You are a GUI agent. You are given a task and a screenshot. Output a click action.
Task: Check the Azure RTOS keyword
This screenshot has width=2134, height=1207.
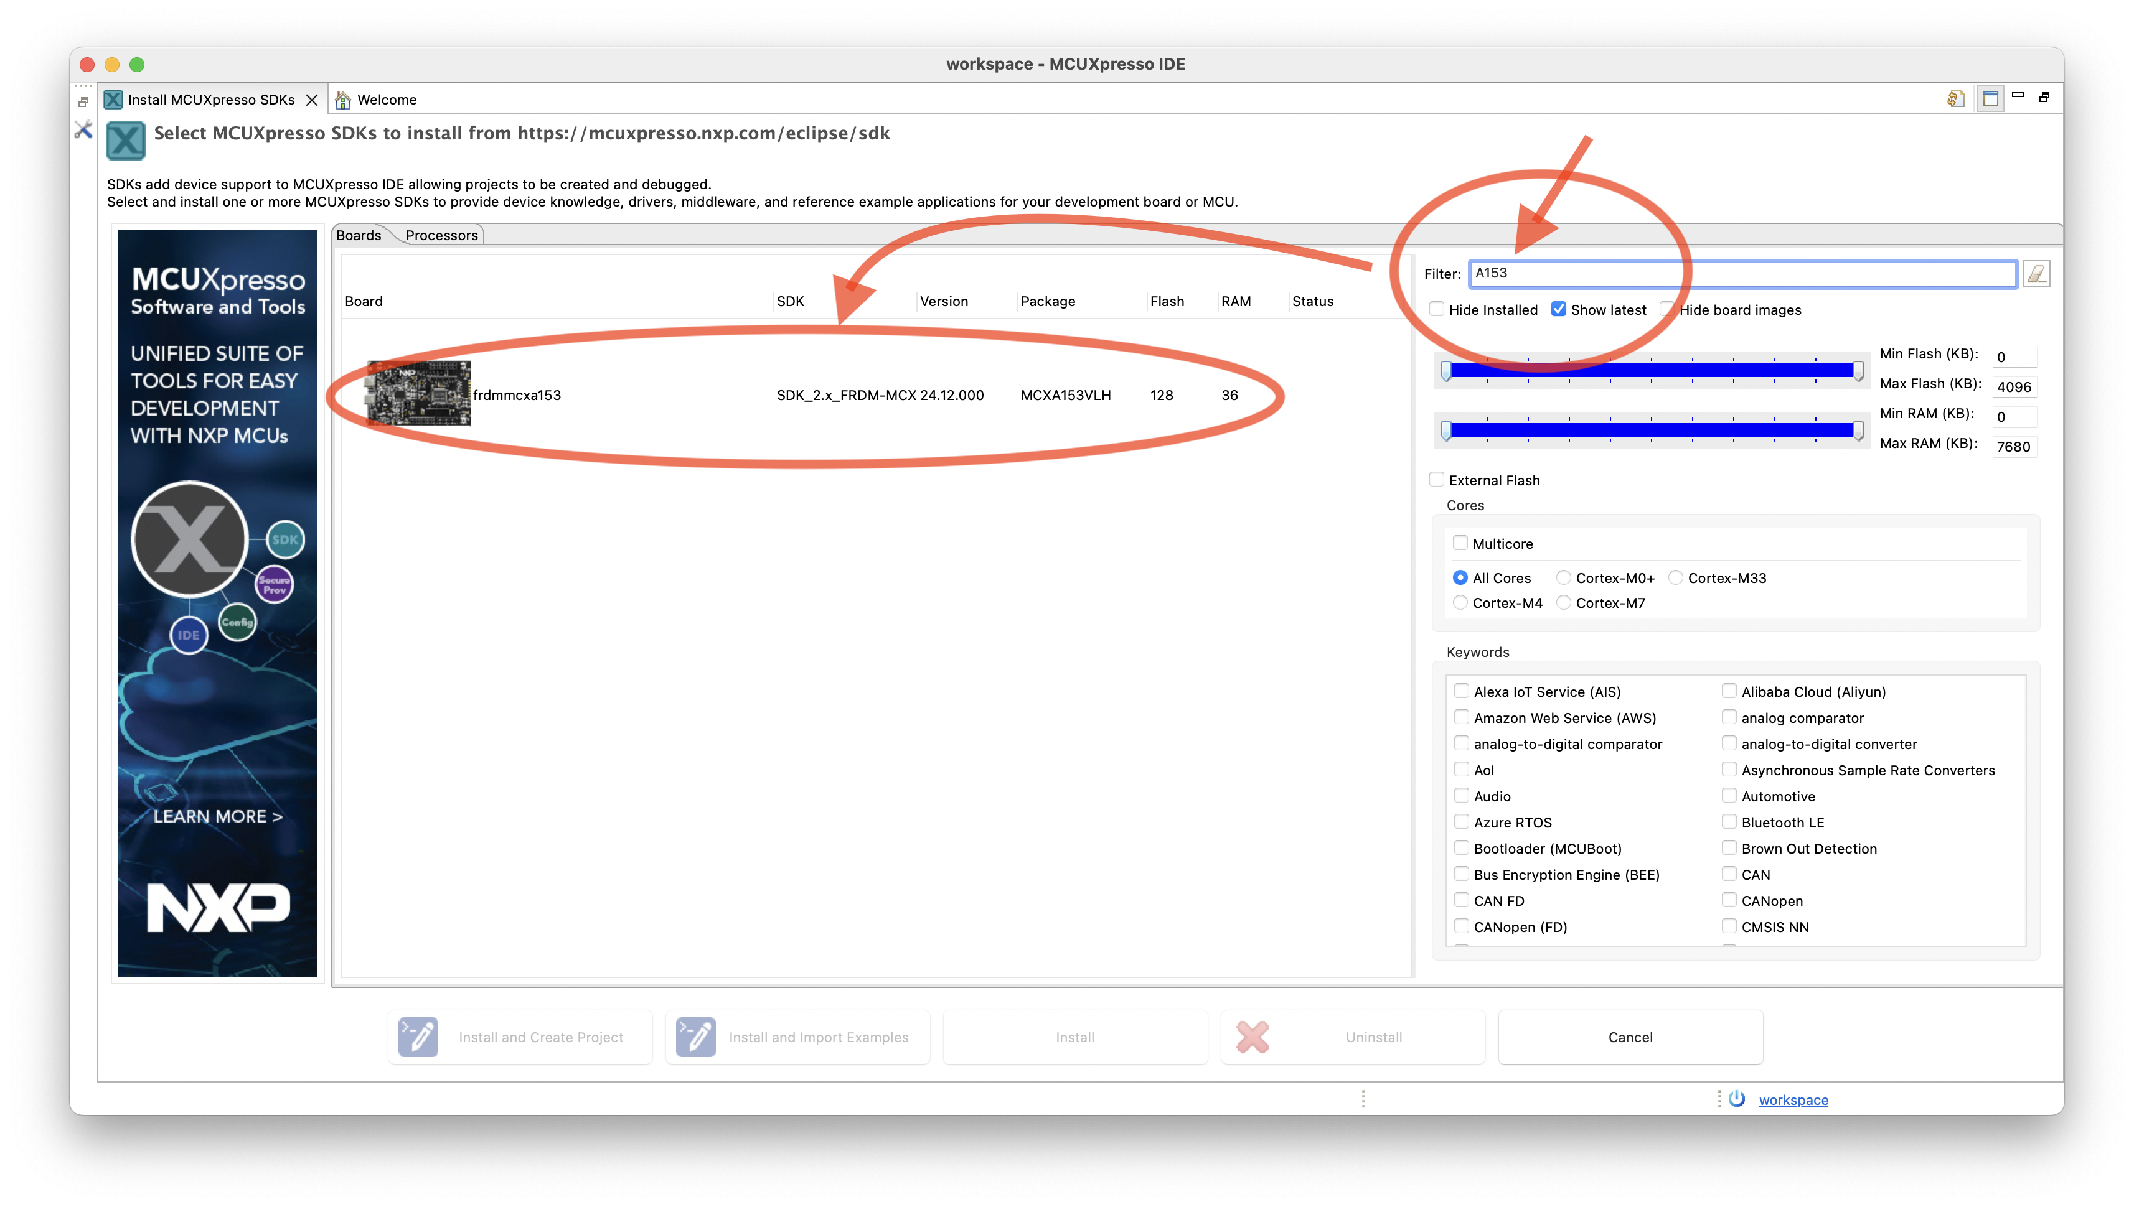click(1462, 821)
